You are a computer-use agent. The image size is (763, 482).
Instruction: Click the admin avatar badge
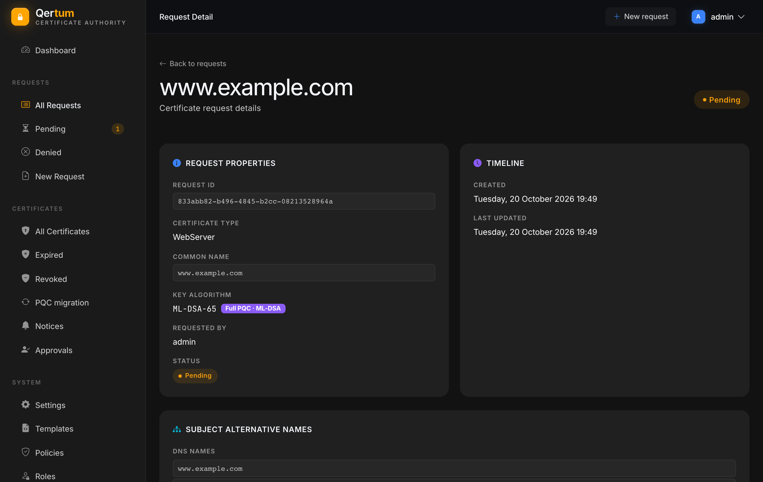698,17
